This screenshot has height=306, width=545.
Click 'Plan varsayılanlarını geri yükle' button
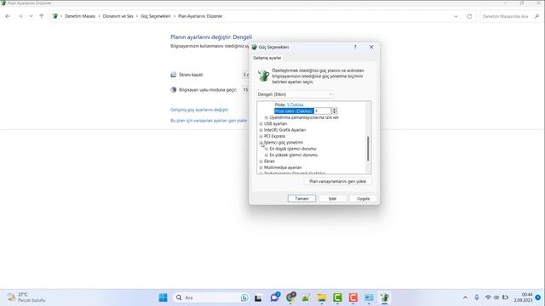point(337,181)
